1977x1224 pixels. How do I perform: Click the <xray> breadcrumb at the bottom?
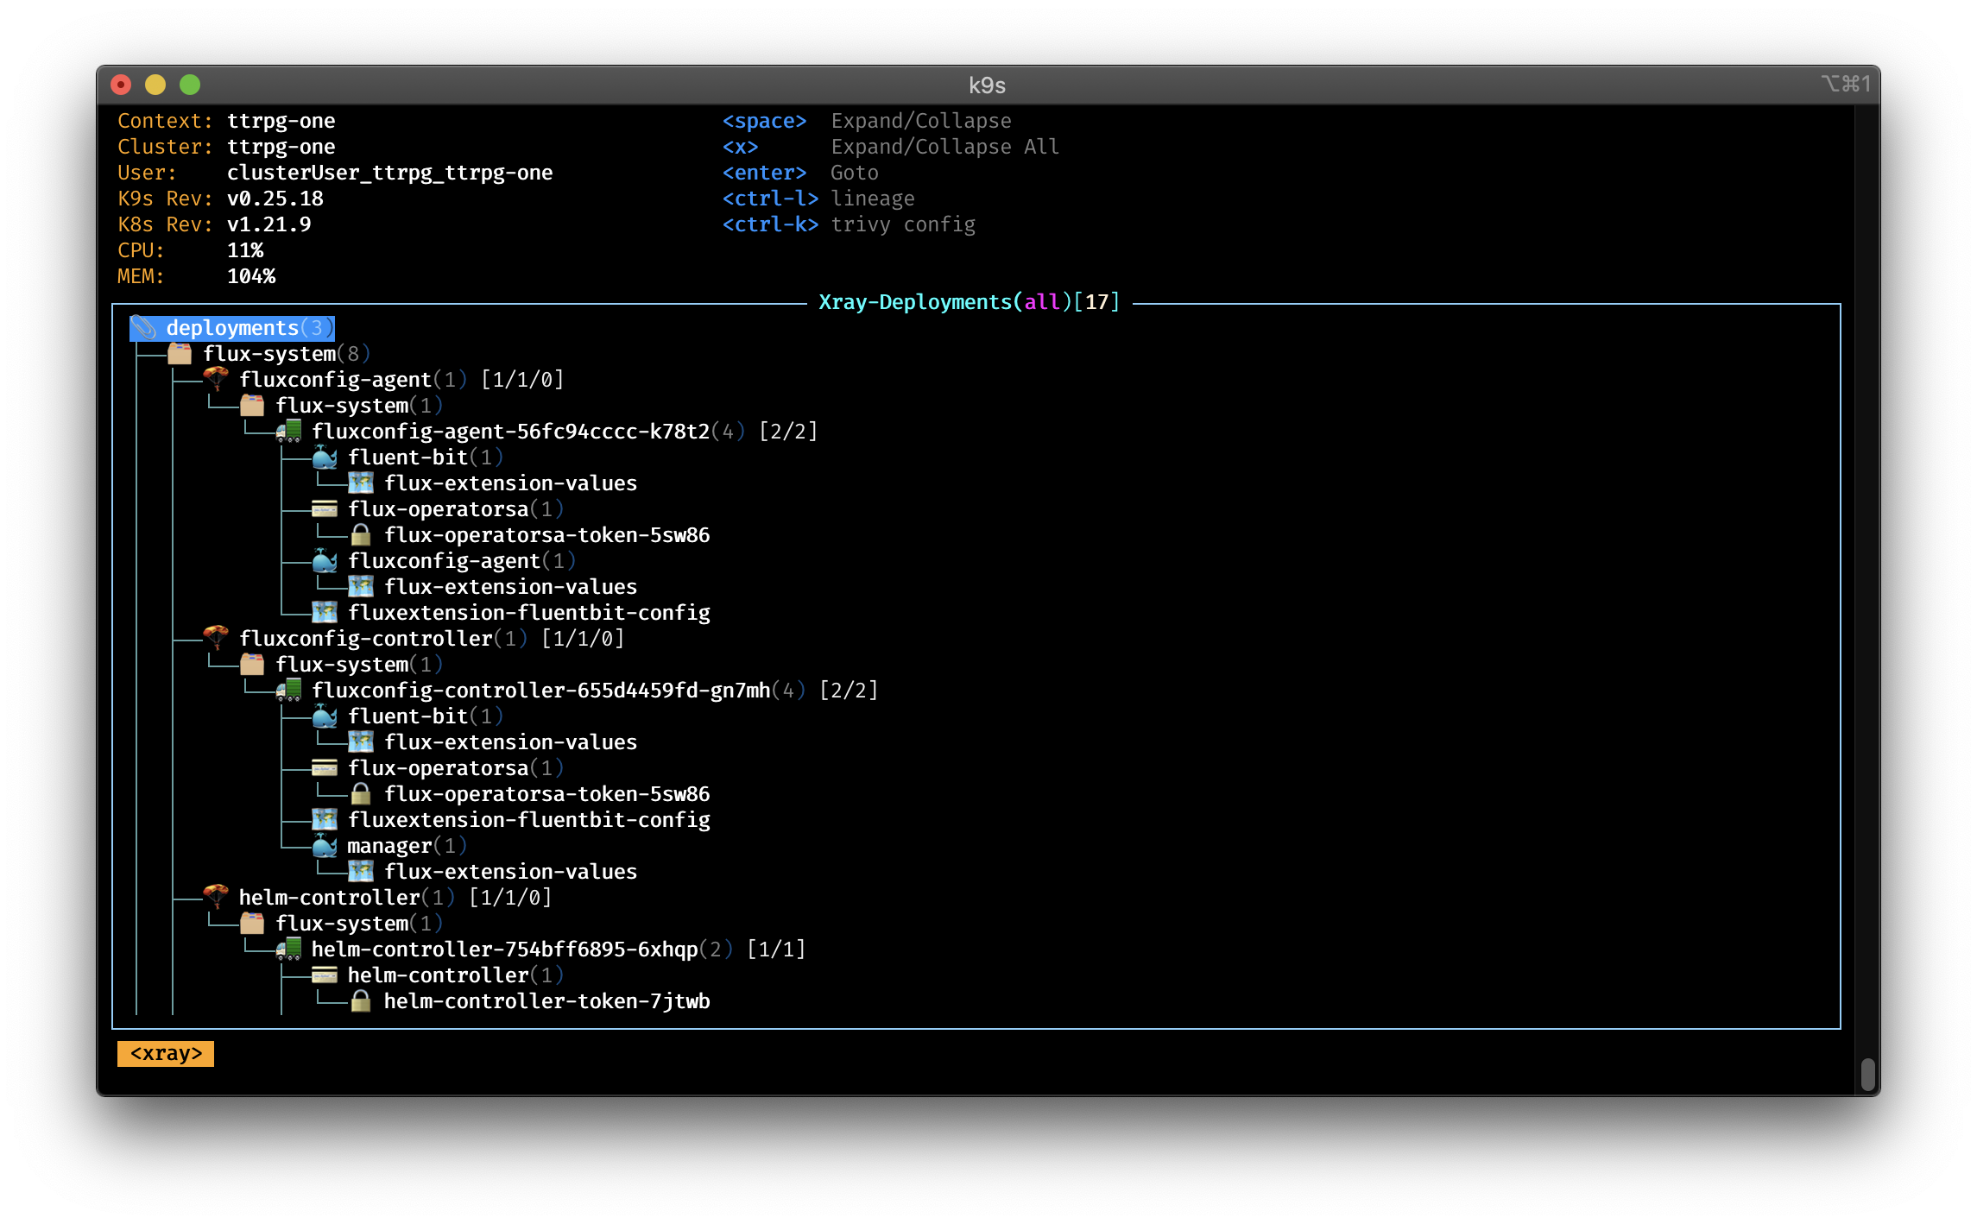click(x=166, y=1054)
